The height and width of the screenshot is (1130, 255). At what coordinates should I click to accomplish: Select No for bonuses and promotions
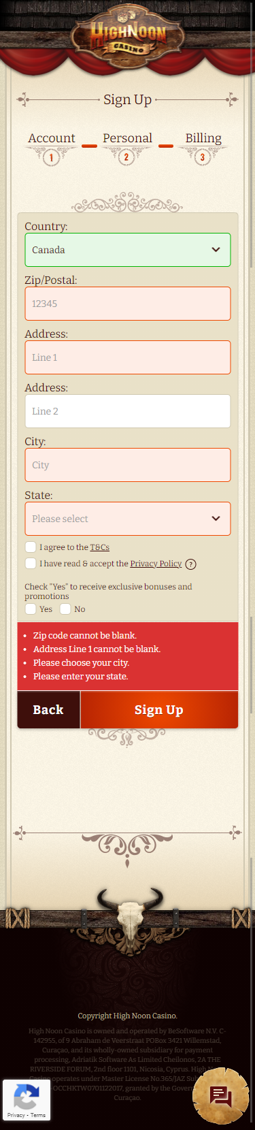[x=65, y=609]
